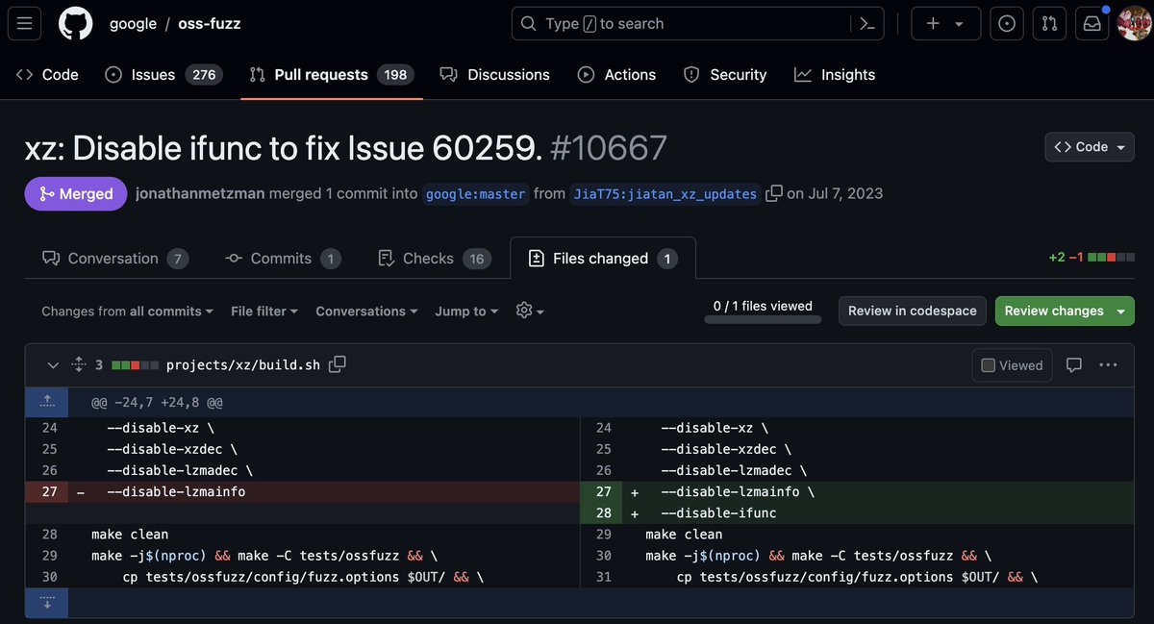Open Review changes dropdown
This screenshot has width=1154, height=624.
click(1065, 311)
